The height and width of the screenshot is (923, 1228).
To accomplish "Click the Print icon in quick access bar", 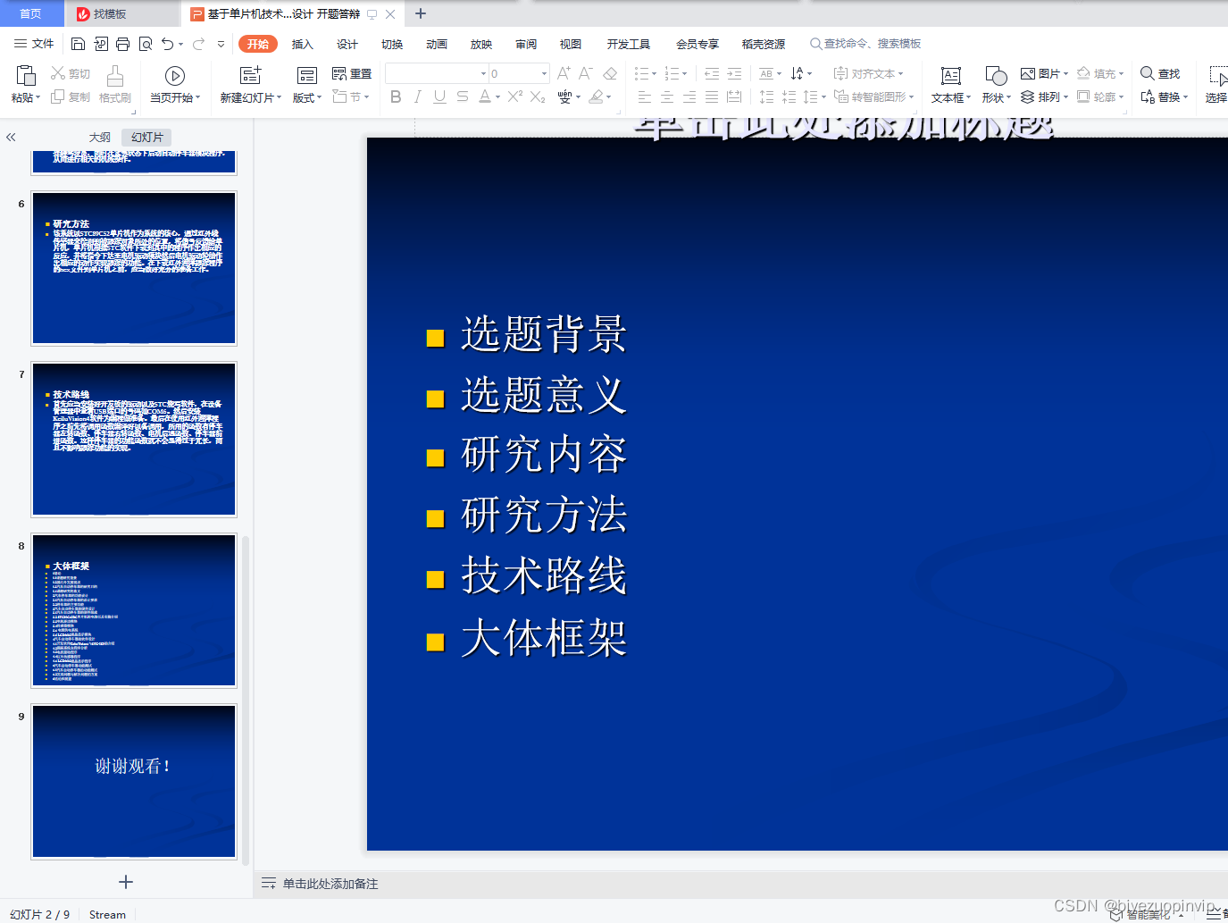I will pos(122,44).
